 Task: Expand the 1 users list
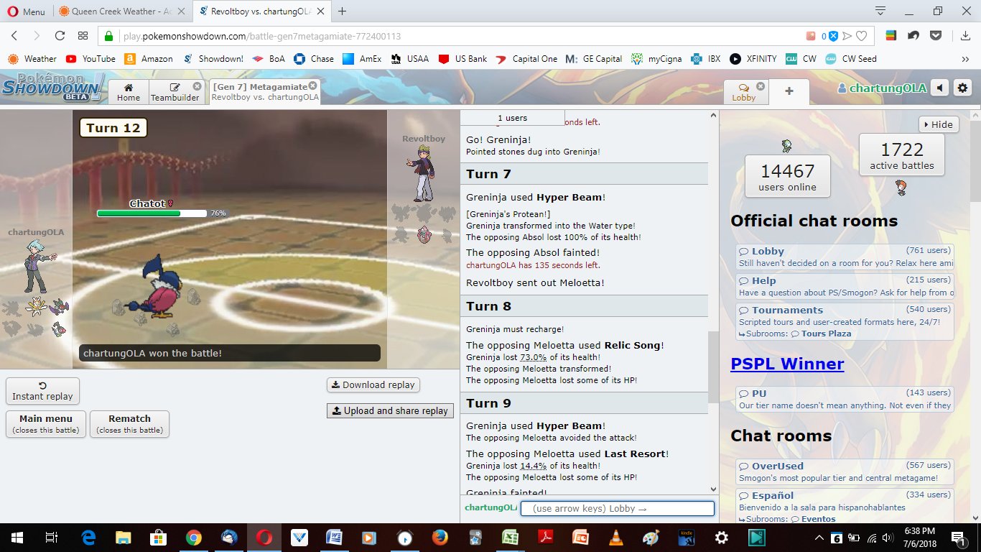(512, 118)
